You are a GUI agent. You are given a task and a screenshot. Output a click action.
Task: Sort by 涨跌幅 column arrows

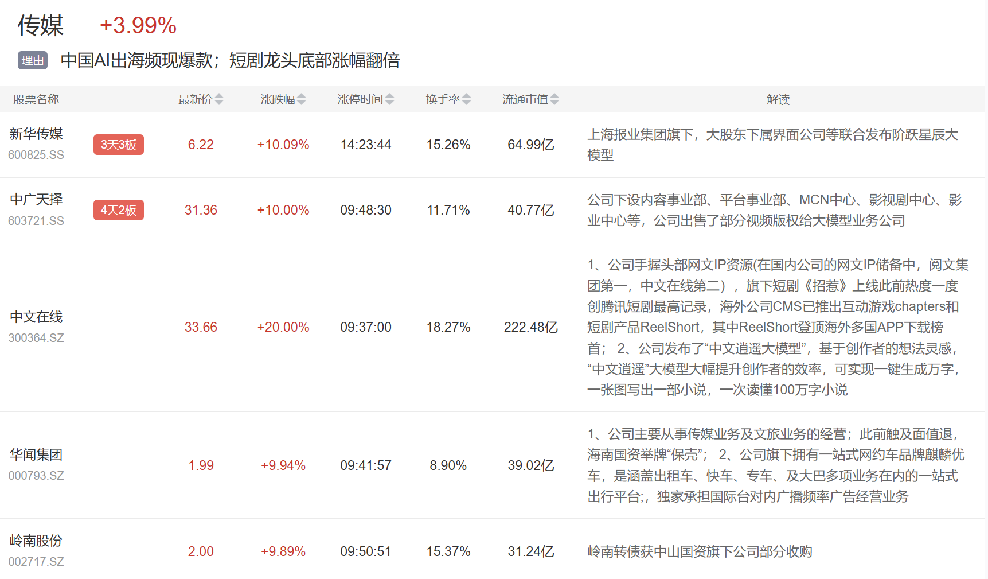(301, 99)
